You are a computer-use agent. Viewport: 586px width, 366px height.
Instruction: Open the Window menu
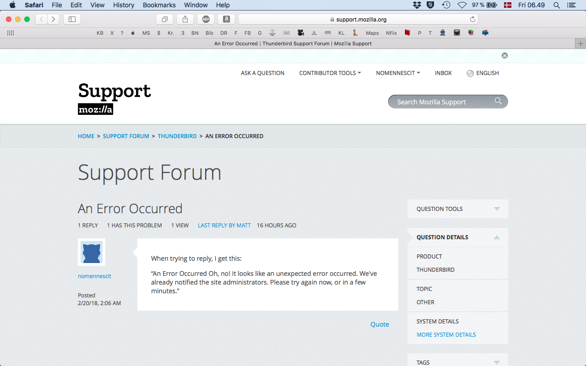[195, 5]
